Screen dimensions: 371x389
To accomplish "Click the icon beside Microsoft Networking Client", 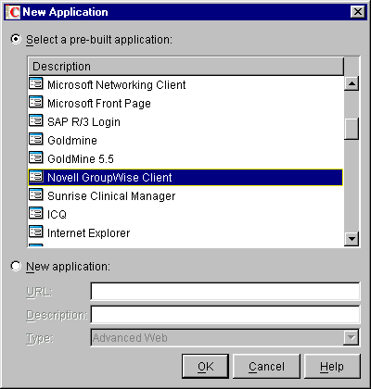I will 36,83.
